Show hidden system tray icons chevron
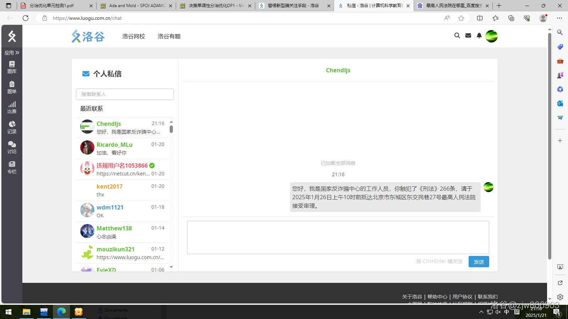 point(481,312)
